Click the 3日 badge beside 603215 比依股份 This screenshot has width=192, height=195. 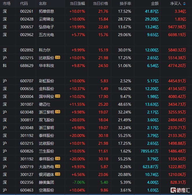[x=57, y=57]
